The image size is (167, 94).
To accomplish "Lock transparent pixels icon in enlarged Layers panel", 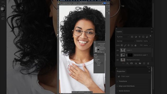I will pos(122,45).
